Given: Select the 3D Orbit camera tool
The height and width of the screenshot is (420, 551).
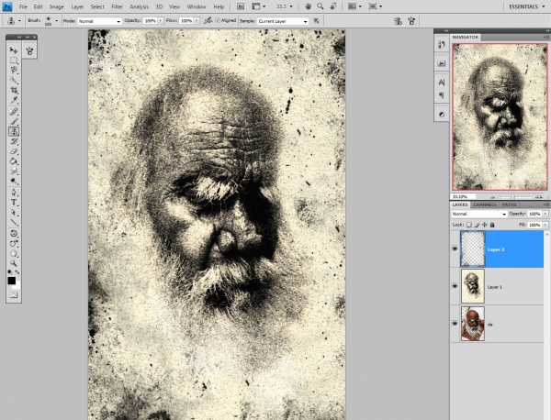Looking at the screenshot, I should (x=14, y=244).
